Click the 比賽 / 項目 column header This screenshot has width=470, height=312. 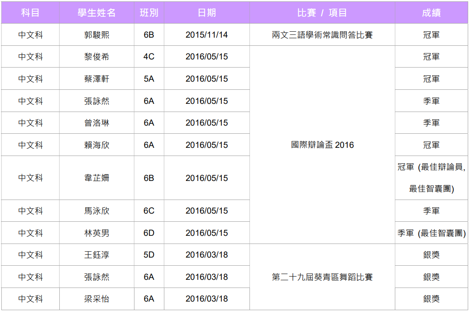pyautogui.click(x=322, y=13)
